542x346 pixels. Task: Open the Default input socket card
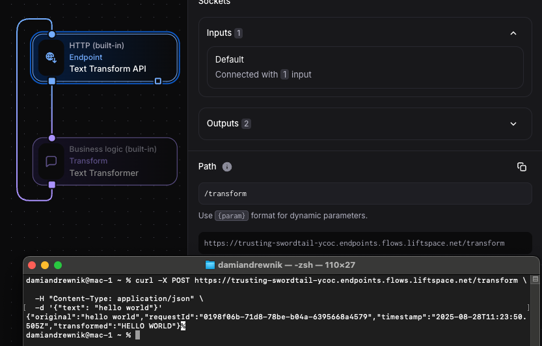tap(365, 68)
